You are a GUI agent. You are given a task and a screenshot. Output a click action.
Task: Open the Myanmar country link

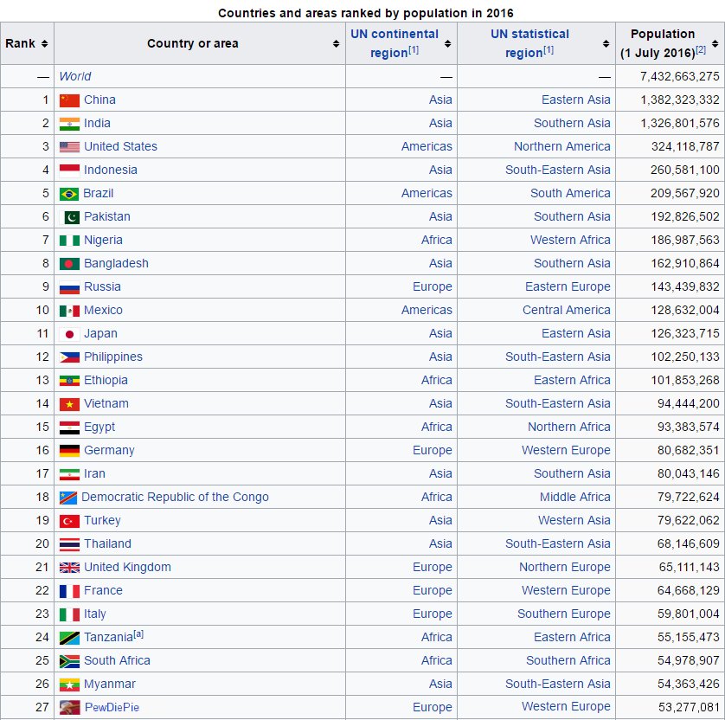coord(110,684)
